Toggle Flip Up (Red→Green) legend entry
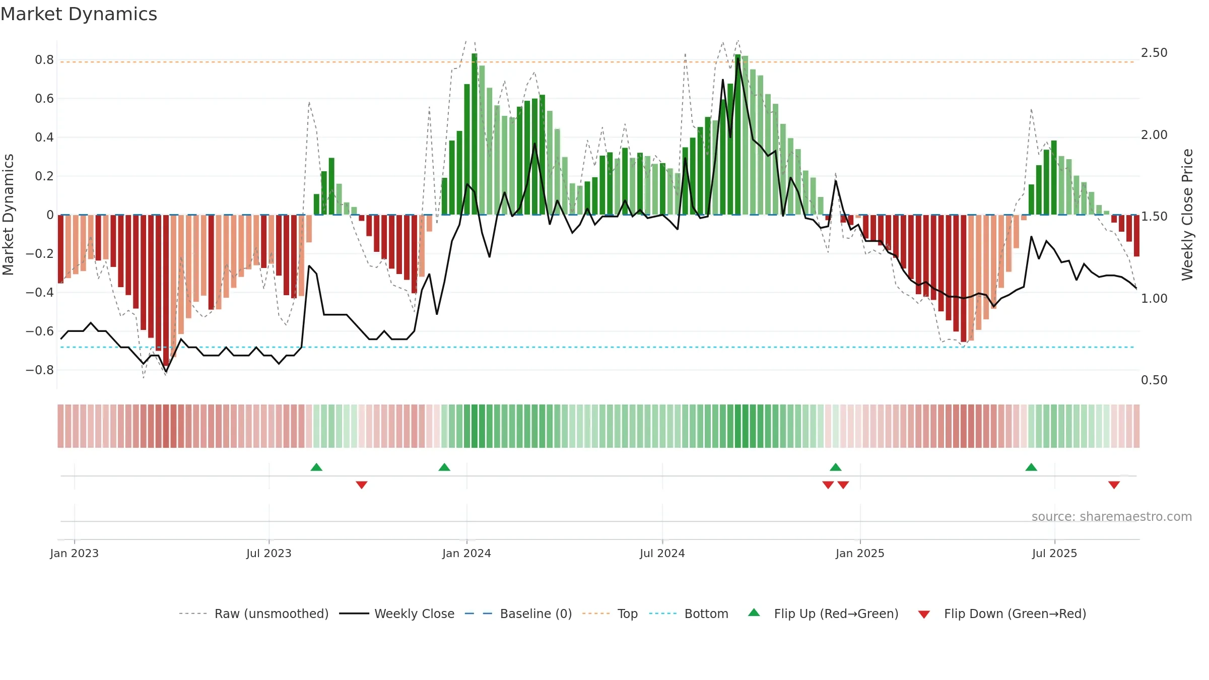Viewport: 1209px width, 680px height. click(823, 614)
